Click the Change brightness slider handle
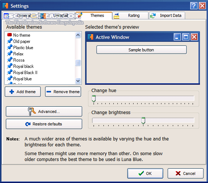Image resolution: width=208 pixels, height=183 pixels. pos(143,121)
